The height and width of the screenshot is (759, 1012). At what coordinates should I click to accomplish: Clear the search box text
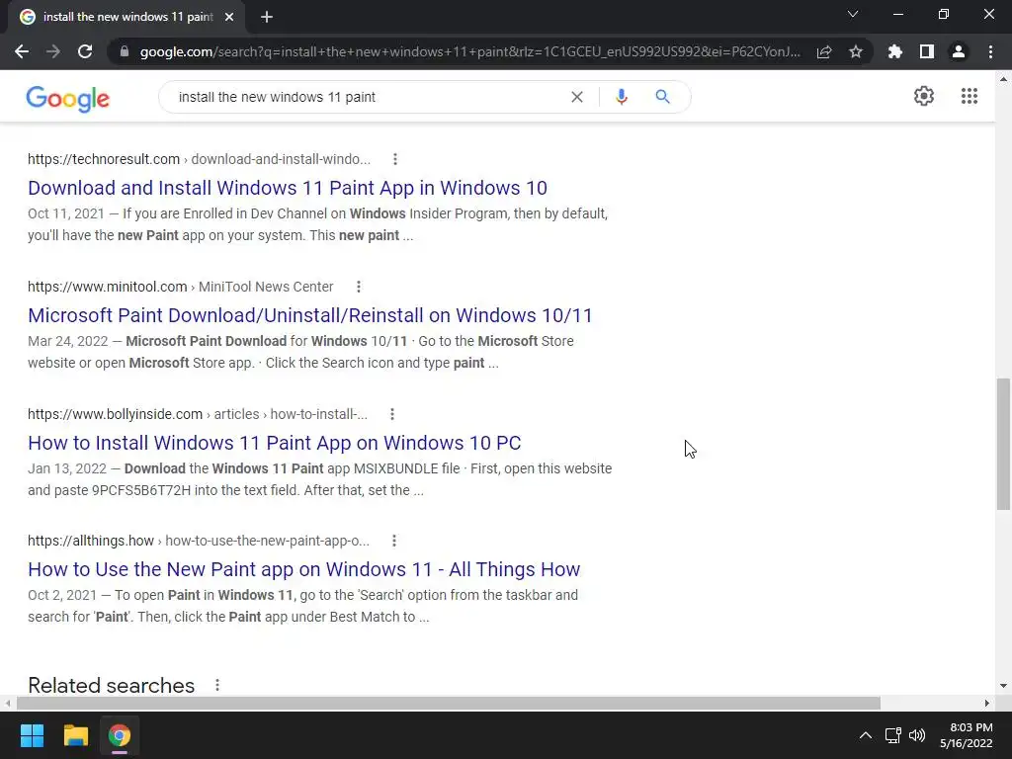point(577,97)
